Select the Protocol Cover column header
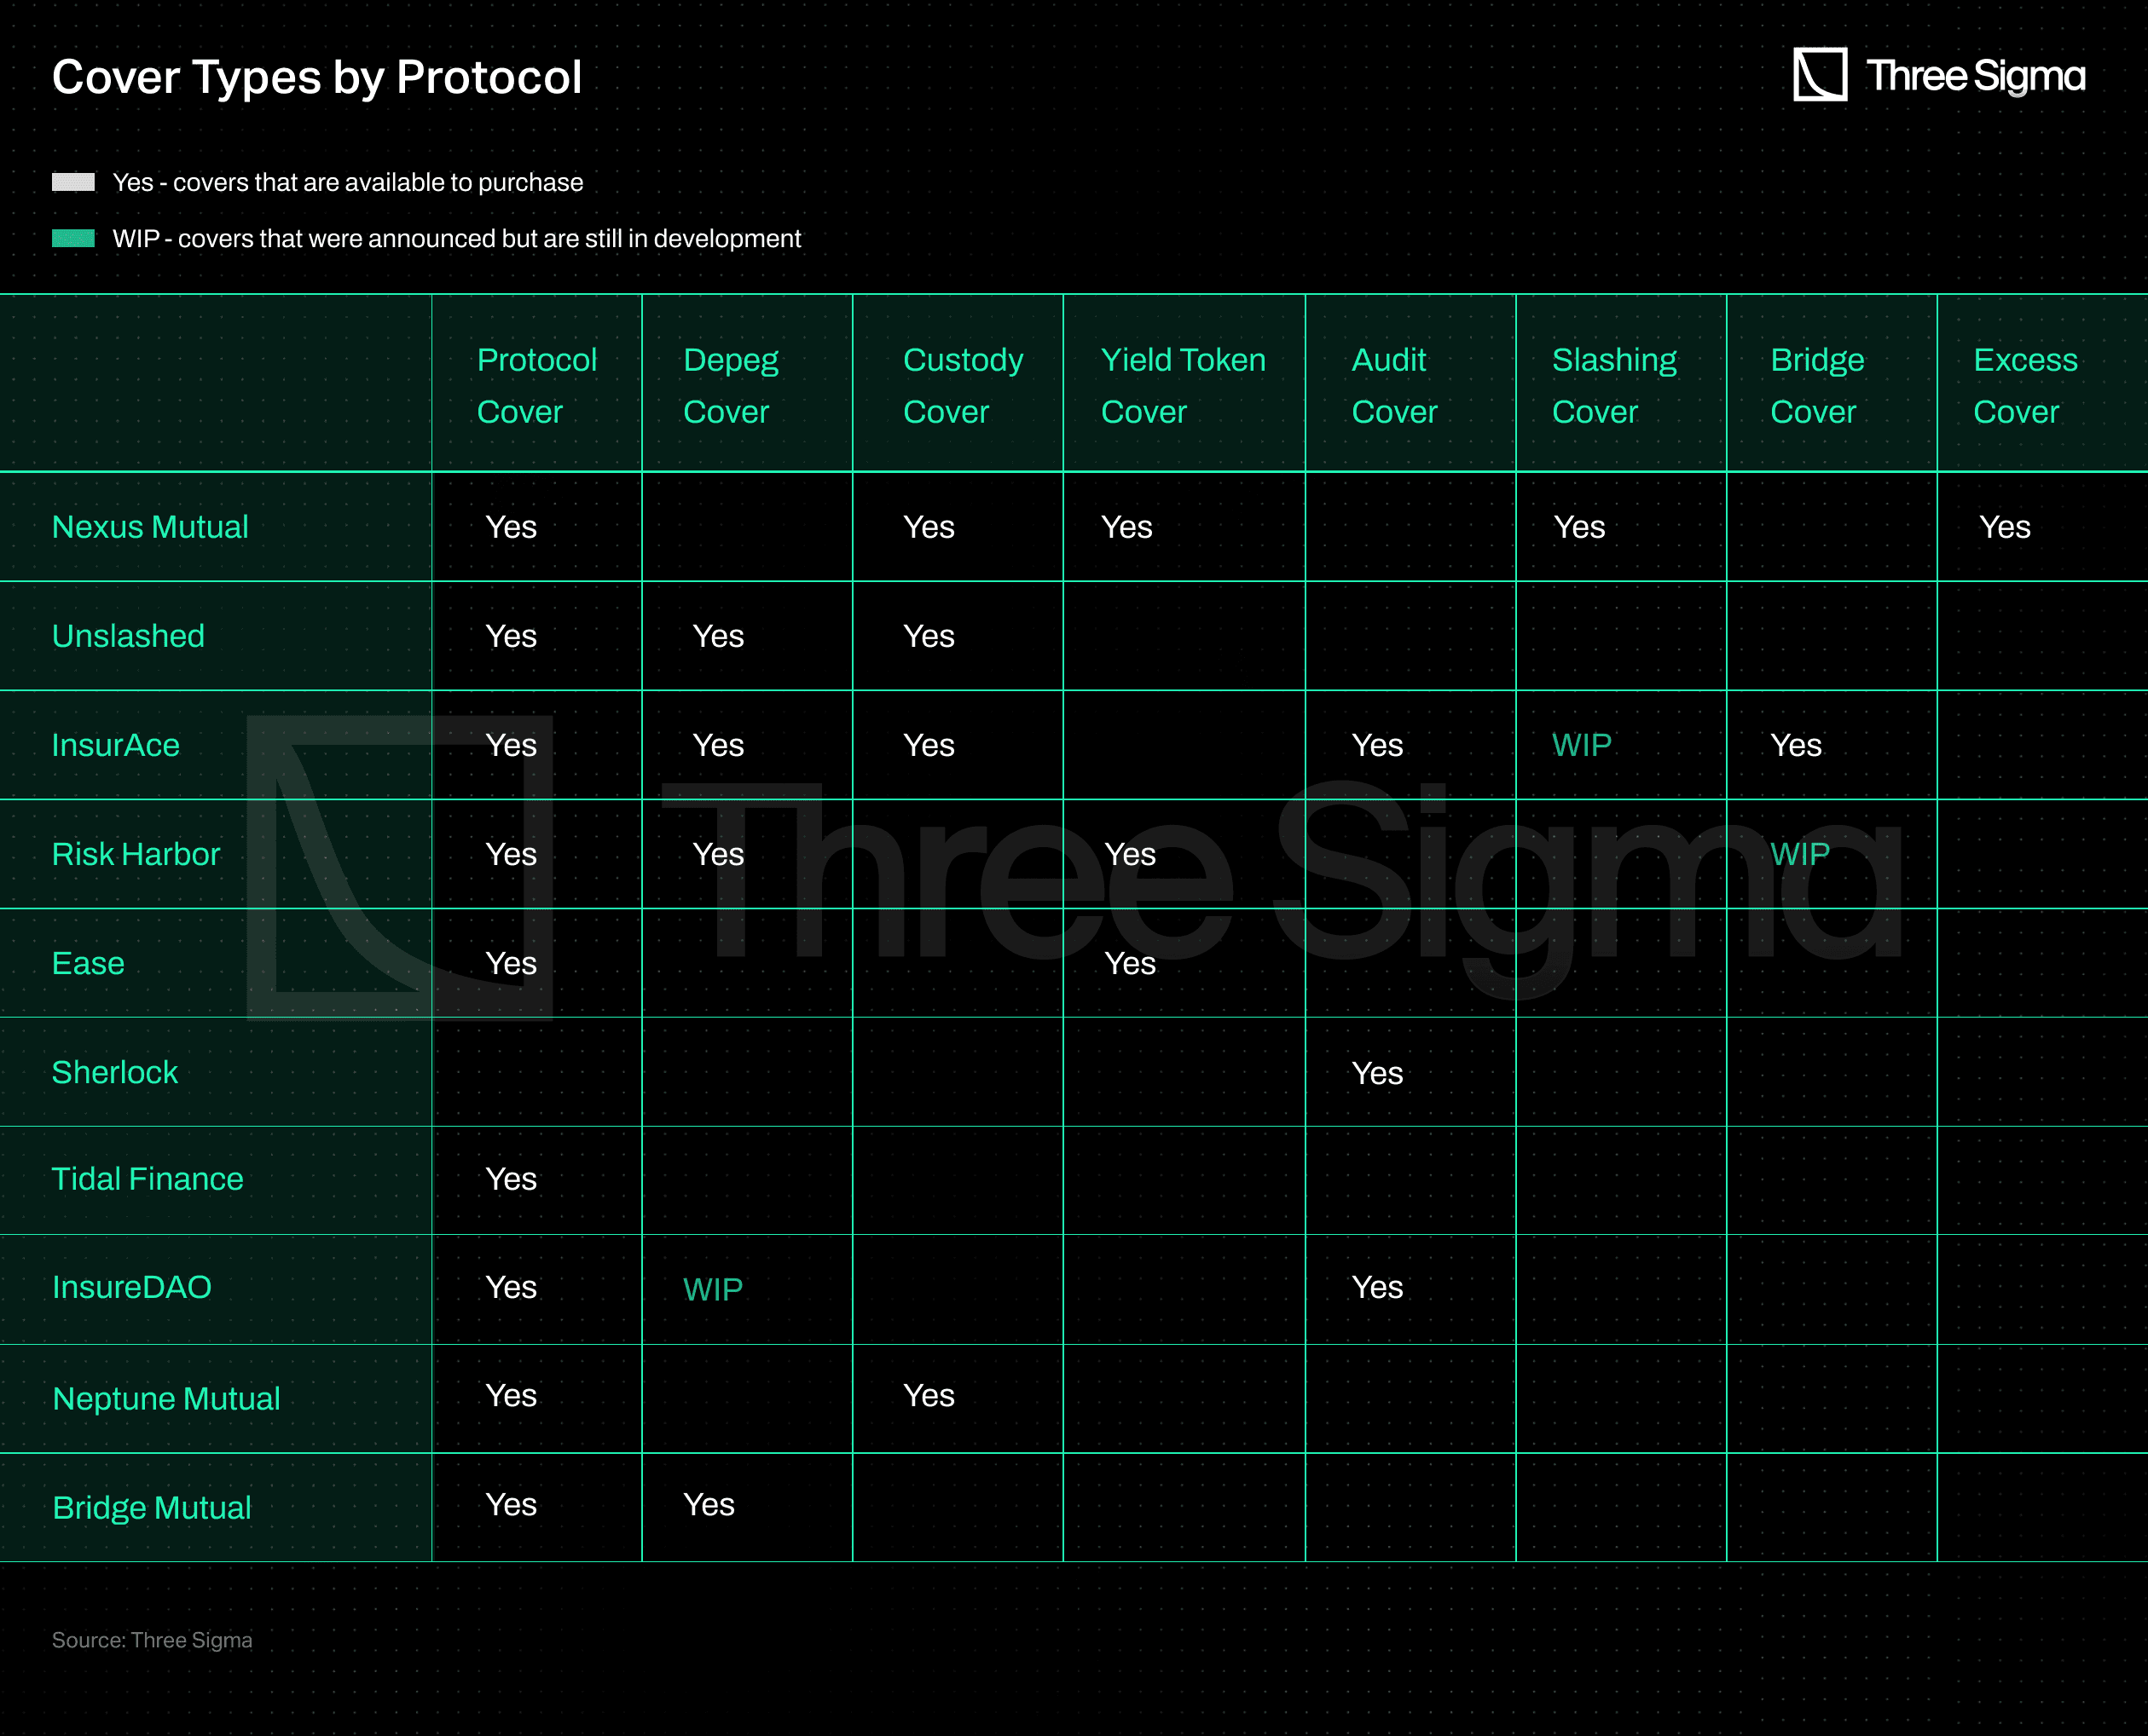2148x1736 pixels. point(536,385)
